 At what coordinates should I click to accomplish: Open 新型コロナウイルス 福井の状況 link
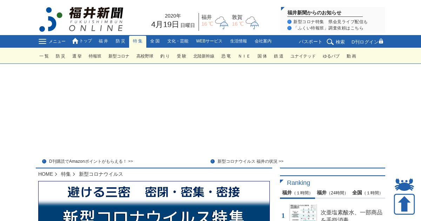pos(250,161)
